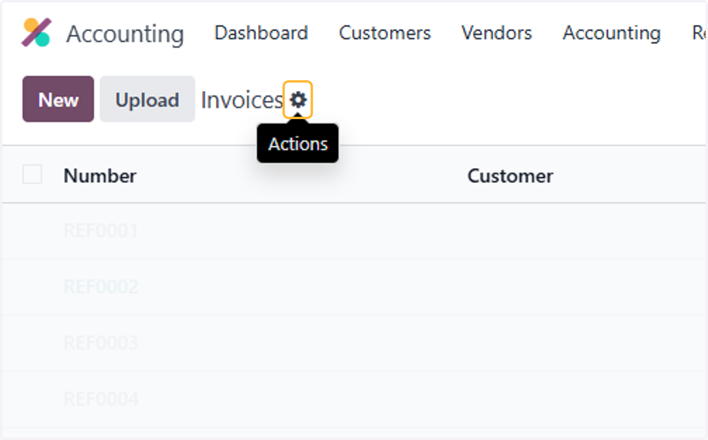Open the cut-off Reporting menu at right edge
The height and width of the screenshot is (440, 708).
699,32
